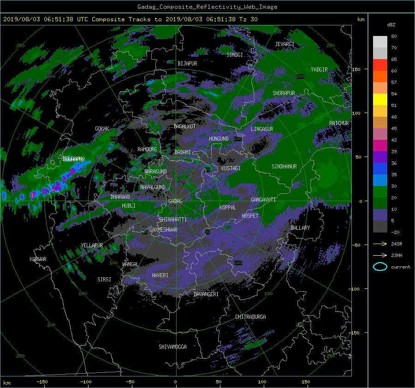Pick the blue 36 dBZ color swatch
415x388 pixels.
point(380,168)
